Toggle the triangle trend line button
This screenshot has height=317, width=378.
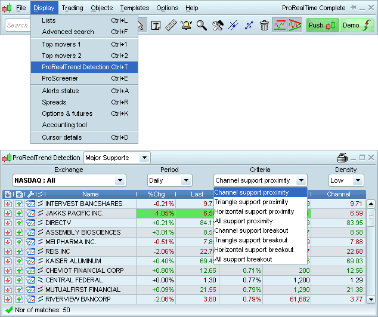coord(295,25)
